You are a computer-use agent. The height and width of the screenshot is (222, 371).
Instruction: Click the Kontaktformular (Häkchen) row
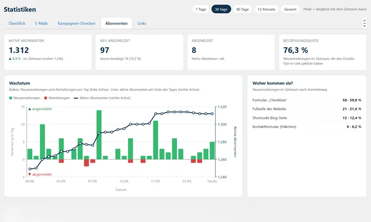[307, 127]
